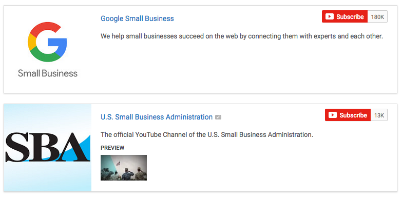Click the American flag in the preview thumbnail
The height and width of the screenshot is (199, 402).
pyautogui.click(x=118, y=164)
